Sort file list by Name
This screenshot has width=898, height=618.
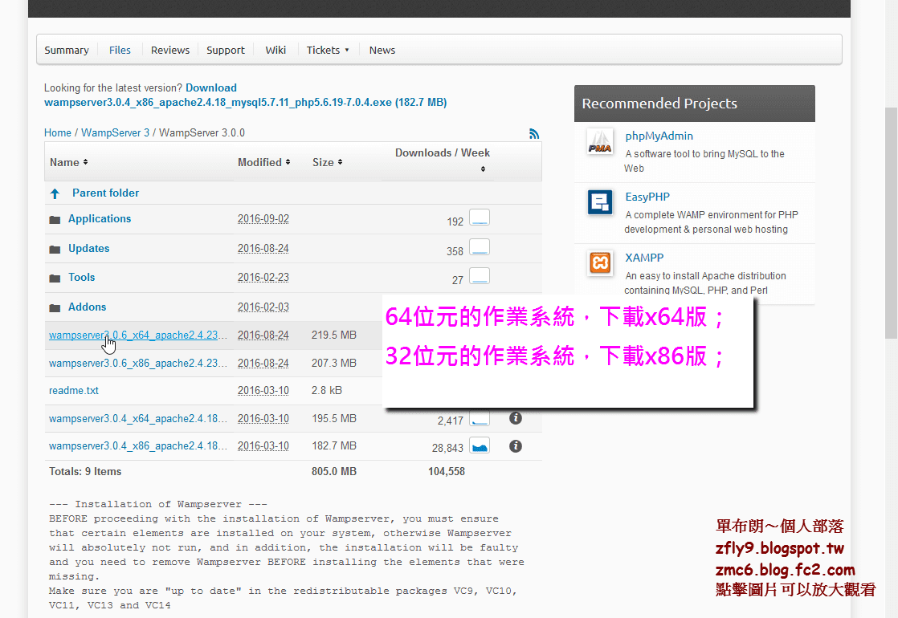tap(69, 162)
